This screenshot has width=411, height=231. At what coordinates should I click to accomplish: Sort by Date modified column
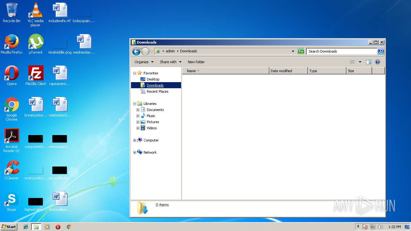(288, 71)
